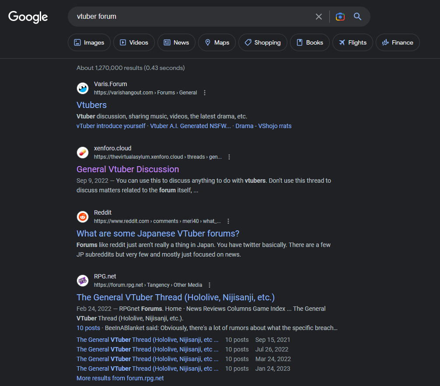
Task: Open The General VTuber Thread result title
Action: [175, 297]
